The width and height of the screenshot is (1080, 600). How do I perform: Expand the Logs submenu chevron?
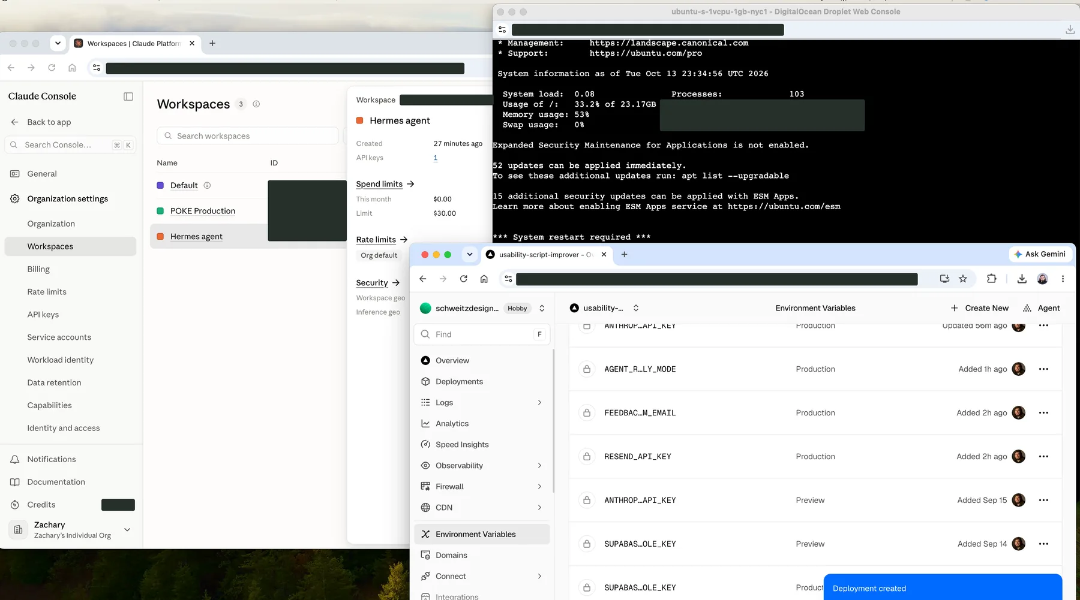(539, 403)
